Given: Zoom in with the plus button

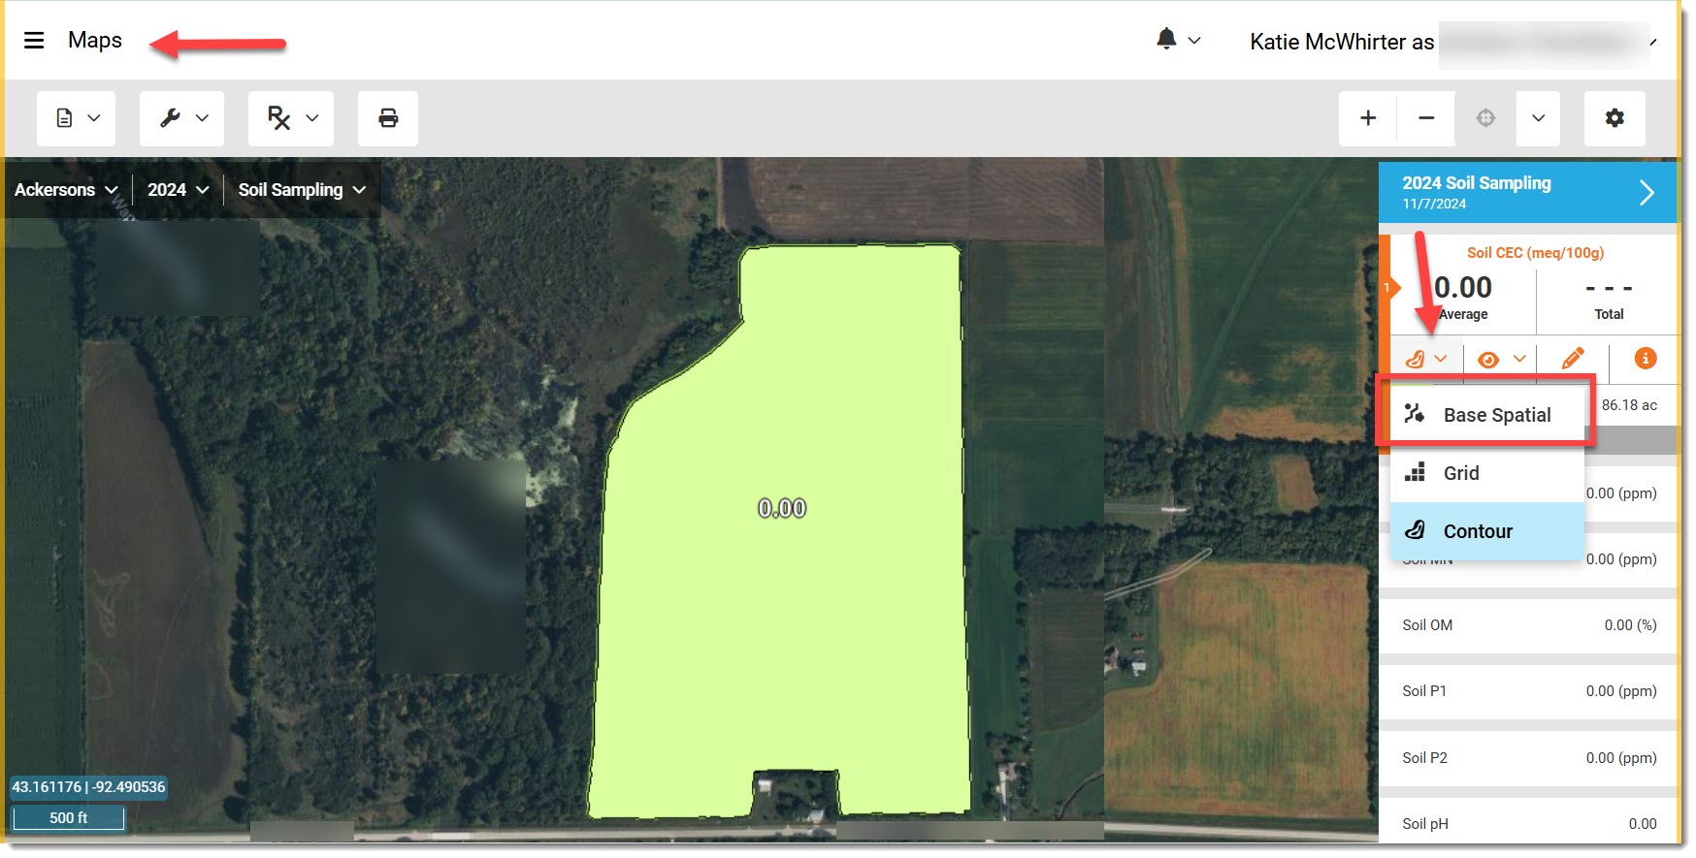Looking at the screenshot, I should click(x=1368, y=118).
